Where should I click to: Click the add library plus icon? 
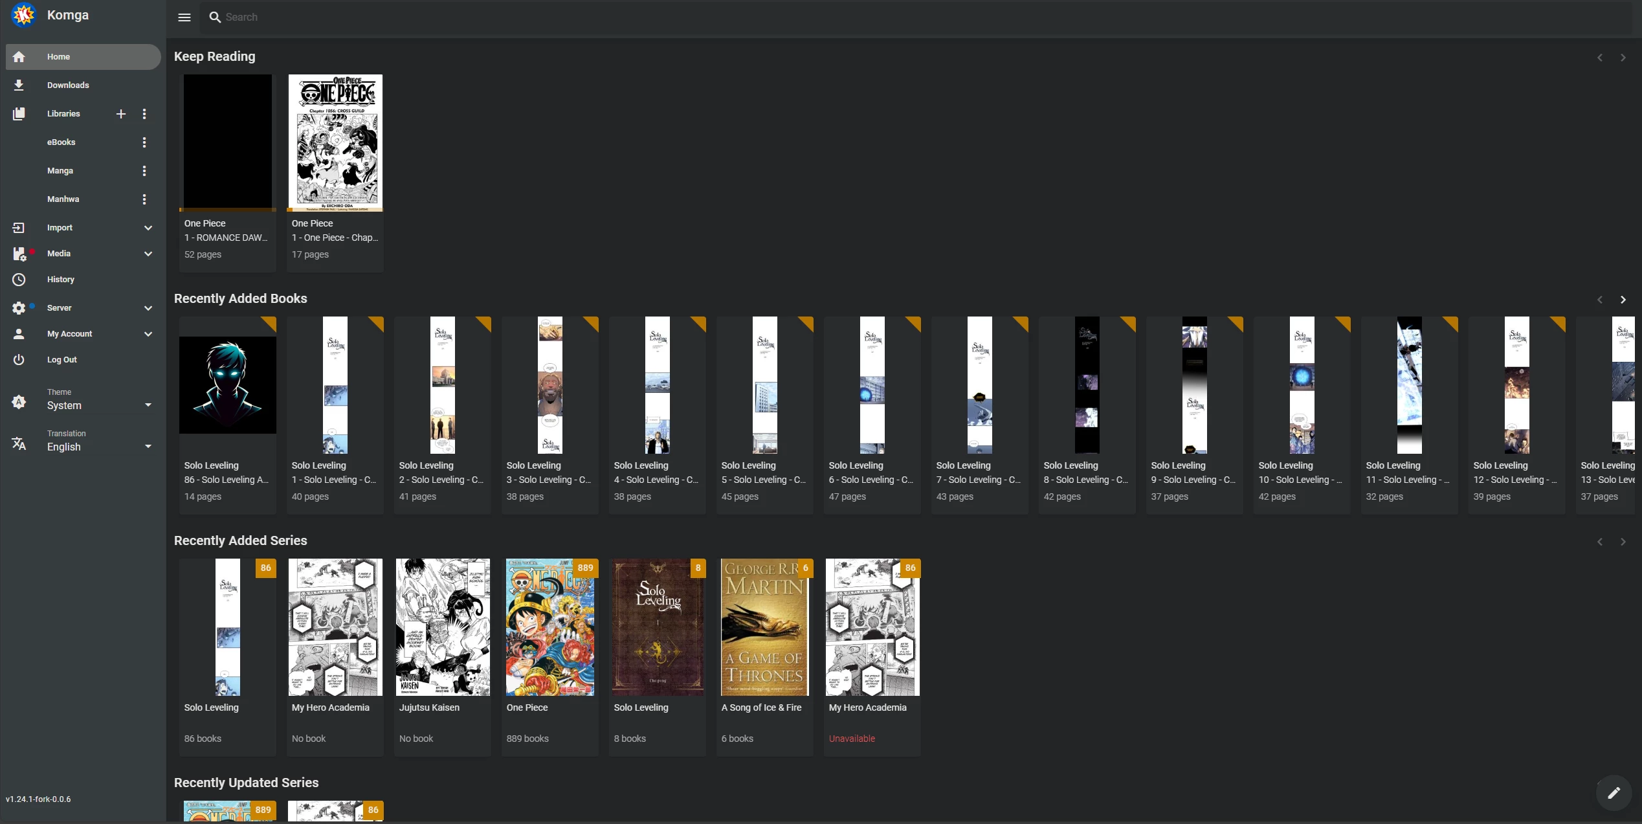(x=121, y=114)
